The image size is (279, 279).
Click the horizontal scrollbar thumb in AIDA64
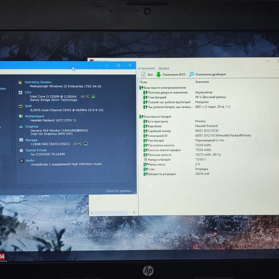coord(111,213)
